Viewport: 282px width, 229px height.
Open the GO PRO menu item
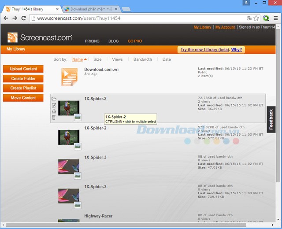click(135, 41)
